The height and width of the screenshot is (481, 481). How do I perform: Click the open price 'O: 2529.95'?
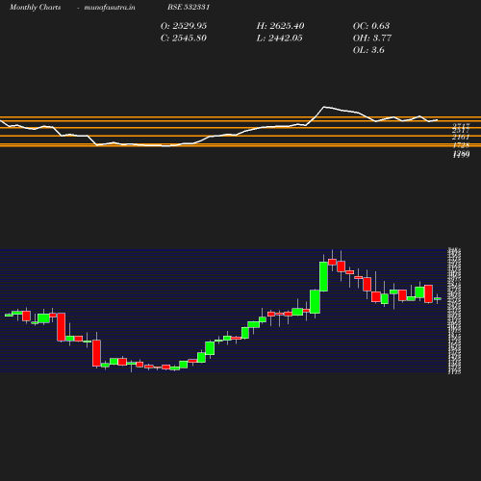pyautogui.click(x=184, y=26)
